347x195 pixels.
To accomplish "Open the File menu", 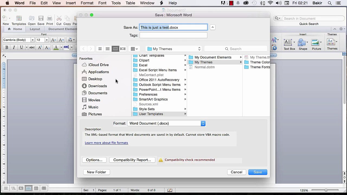I will pos(33,3).
